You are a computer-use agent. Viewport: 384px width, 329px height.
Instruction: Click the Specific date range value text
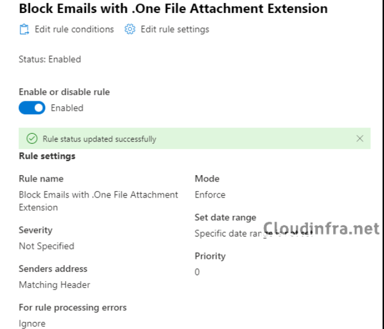coord(254,233)
